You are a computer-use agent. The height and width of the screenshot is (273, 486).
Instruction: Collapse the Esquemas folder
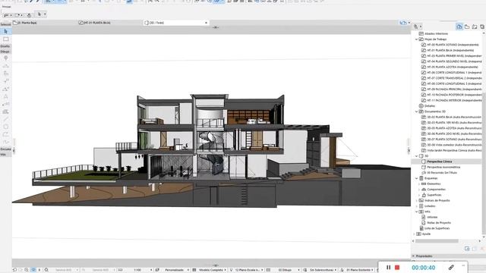416,178
